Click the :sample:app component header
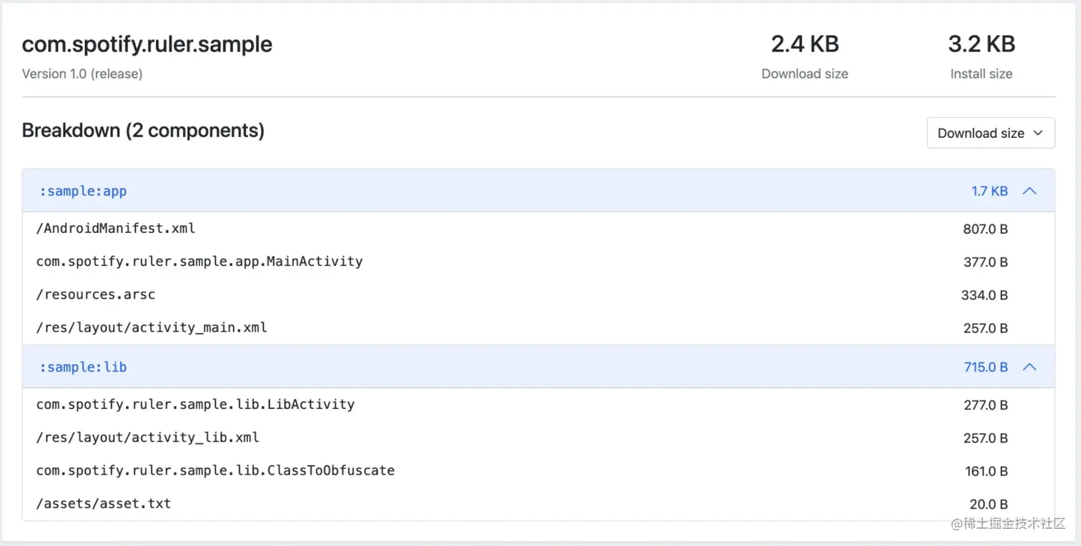This screenshot has height=546, width=1081. 83,191
